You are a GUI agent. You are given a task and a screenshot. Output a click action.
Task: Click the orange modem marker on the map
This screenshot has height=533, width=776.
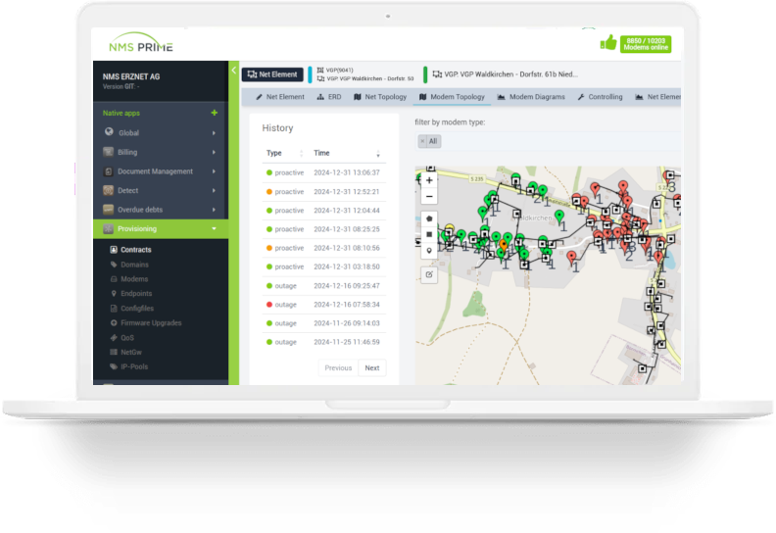504,245
